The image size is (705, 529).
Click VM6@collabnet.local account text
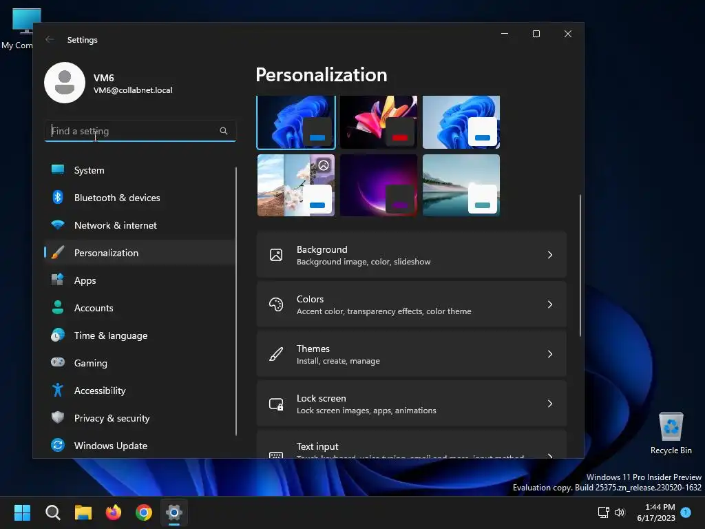pos(133,90)
